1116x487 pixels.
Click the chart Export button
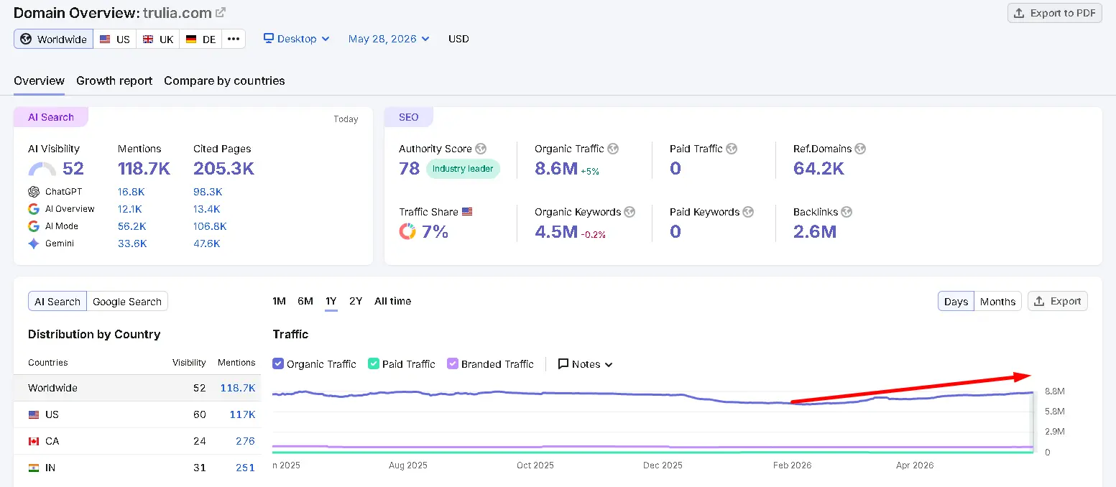(x=1058, y=301)
